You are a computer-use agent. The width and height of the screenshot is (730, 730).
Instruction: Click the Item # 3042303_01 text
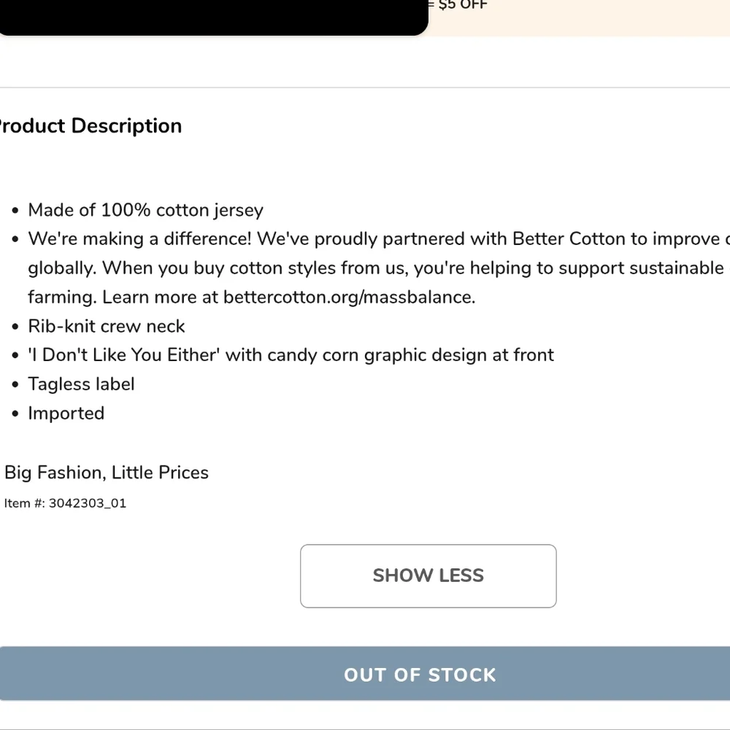[65, 503]
